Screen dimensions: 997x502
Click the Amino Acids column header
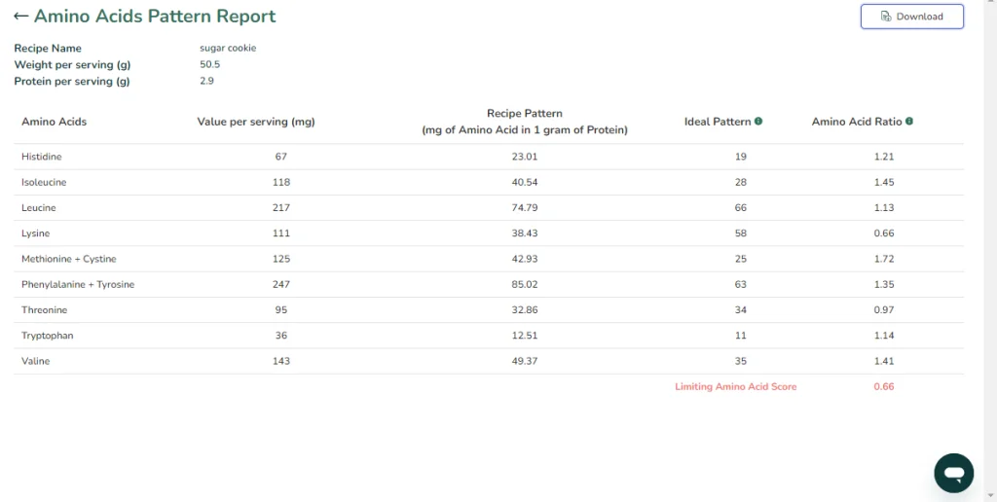click(55, 122)
